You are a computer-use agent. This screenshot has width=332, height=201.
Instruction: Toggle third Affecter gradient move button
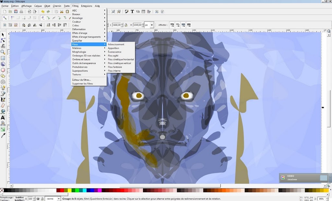click(183, 25)
